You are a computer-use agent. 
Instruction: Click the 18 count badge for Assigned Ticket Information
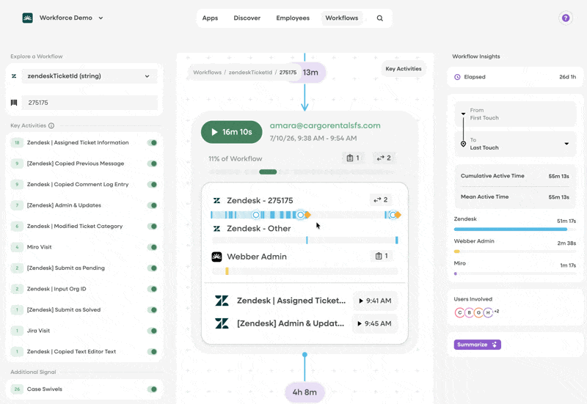(17, 142)
